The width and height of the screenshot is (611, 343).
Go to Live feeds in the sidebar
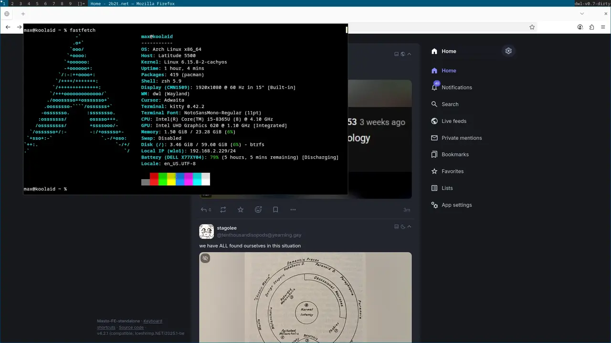click(x=453, y=121)
